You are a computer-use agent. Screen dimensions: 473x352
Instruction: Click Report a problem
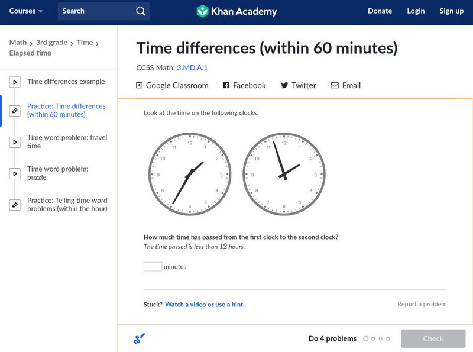(422, 304)
